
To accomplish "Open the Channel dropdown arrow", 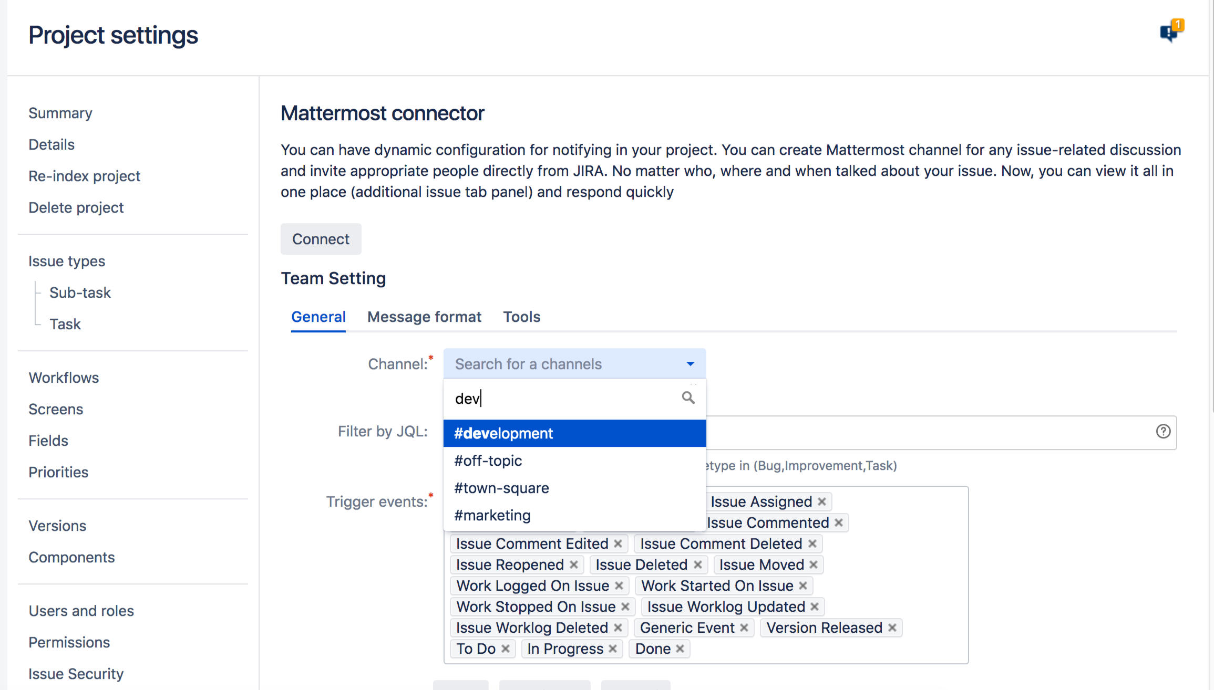I will (690, 363).
